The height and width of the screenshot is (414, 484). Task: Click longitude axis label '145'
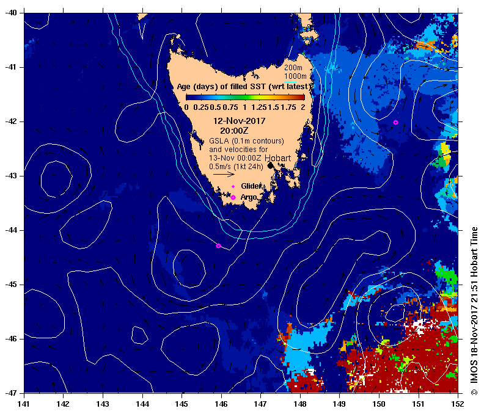click(182, 404)
